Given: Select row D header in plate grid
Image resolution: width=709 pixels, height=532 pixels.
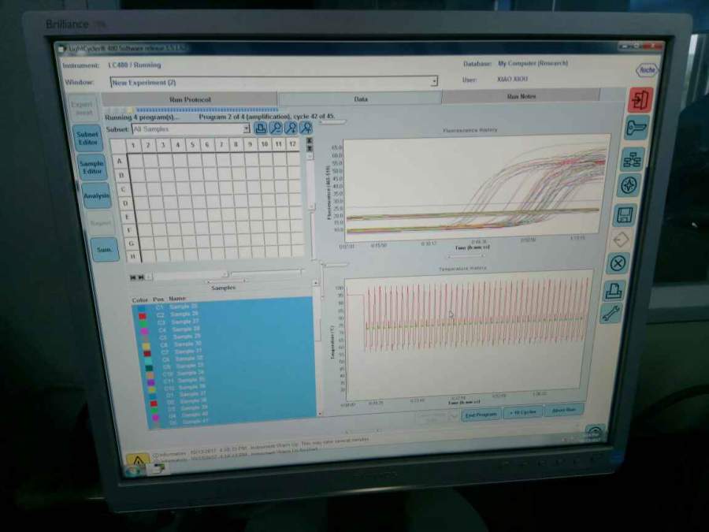Looking at the screenshot, I should point(125,203).
